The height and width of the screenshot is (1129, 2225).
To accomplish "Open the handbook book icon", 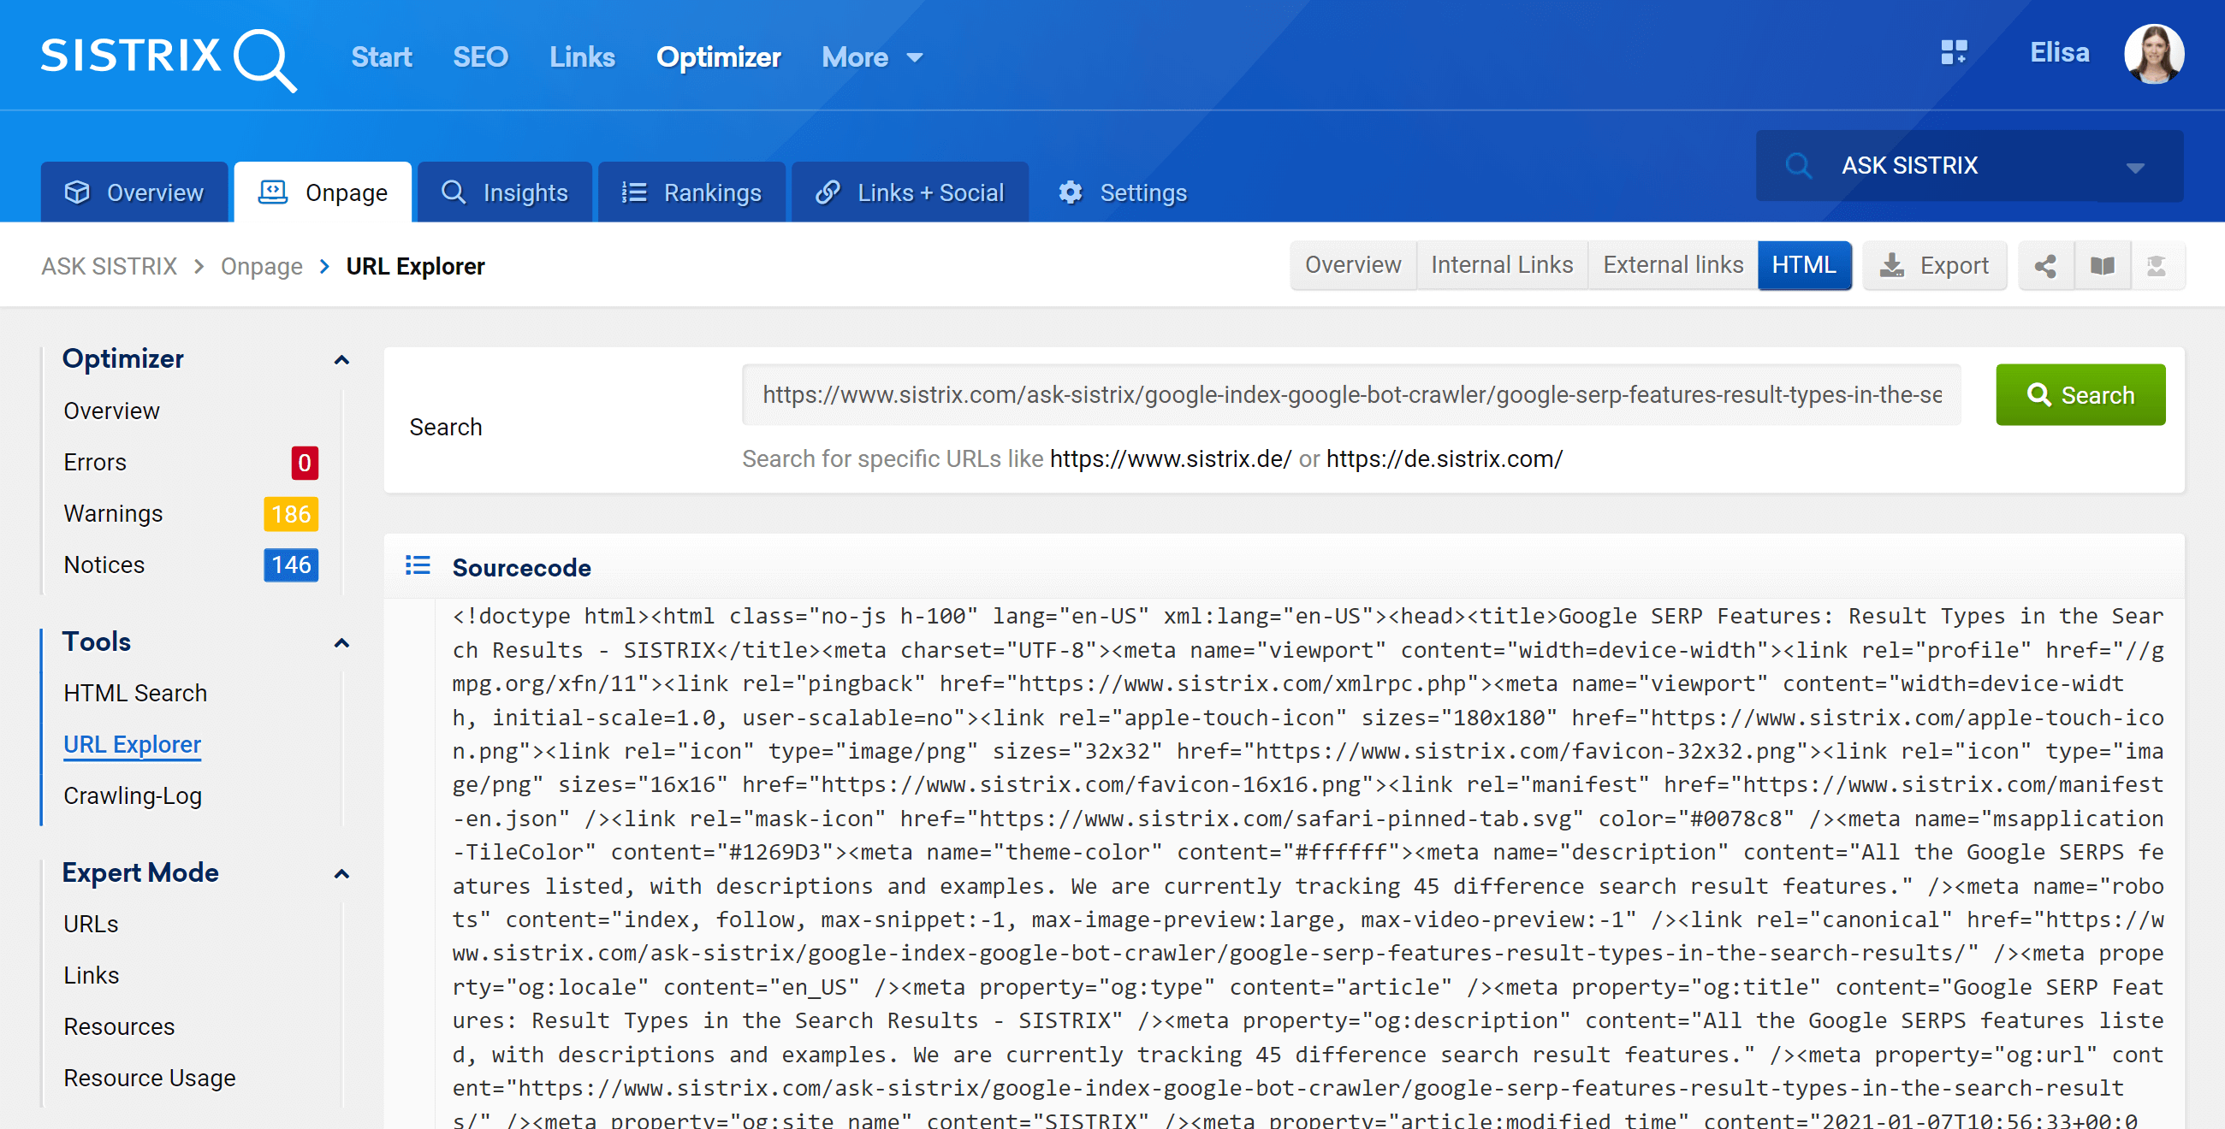I will coord(2102,265).
